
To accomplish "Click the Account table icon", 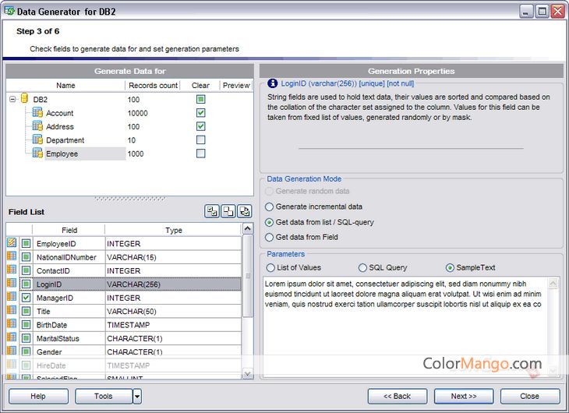I will click(37, 112).
